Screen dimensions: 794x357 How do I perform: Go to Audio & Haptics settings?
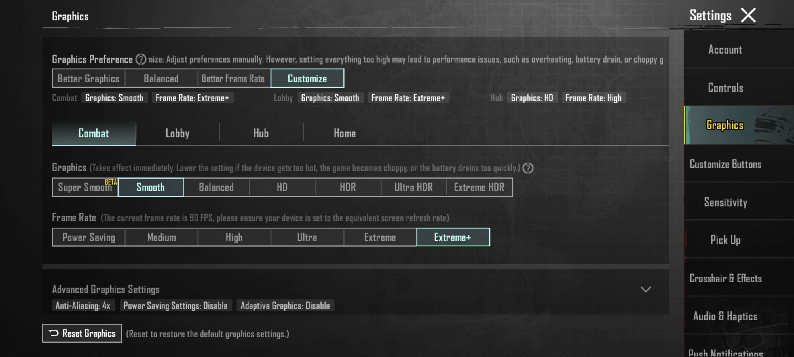[725, 316]
